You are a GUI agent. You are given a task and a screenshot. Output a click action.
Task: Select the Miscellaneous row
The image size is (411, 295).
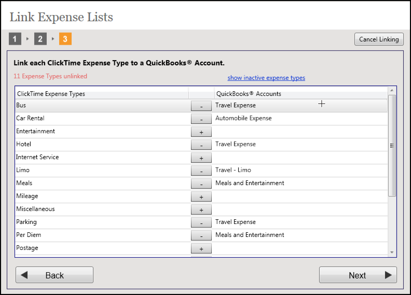(201, 209)
